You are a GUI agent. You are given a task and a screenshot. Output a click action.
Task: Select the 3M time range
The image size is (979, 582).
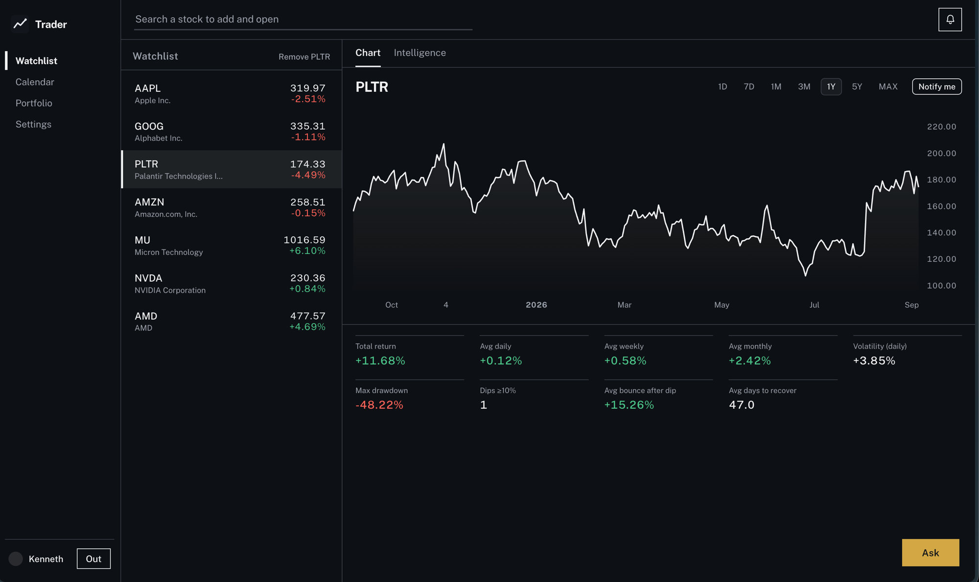click(804, 87)
